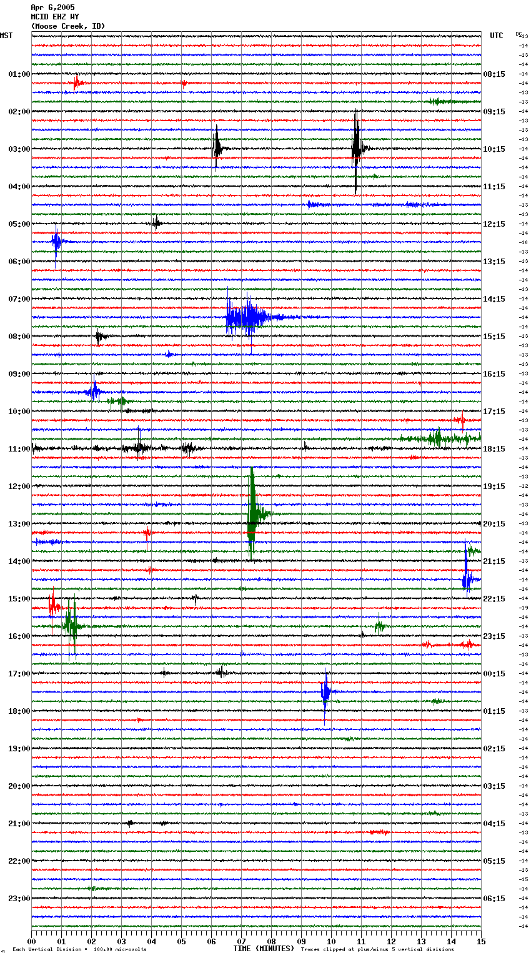531x958 pixels.
Task: Click the 18:15 UTC time label
Action: pyautogui.click(x=494, y=449)
